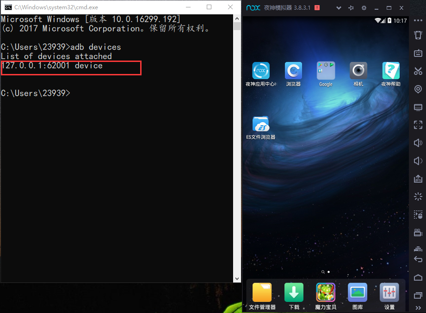Launch the 魔力宝贝 game
This screenshot has width=426, height=313.
click(x=326, y=292)
